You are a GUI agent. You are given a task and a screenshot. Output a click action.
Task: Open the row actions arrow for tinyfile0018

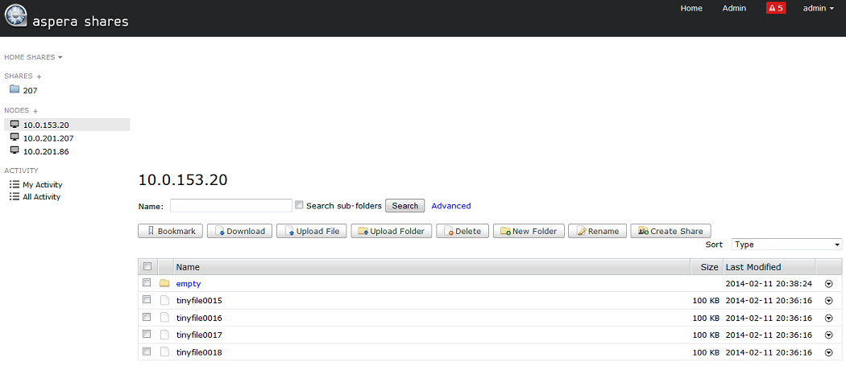pyautogui.click(x=829, y=352)
